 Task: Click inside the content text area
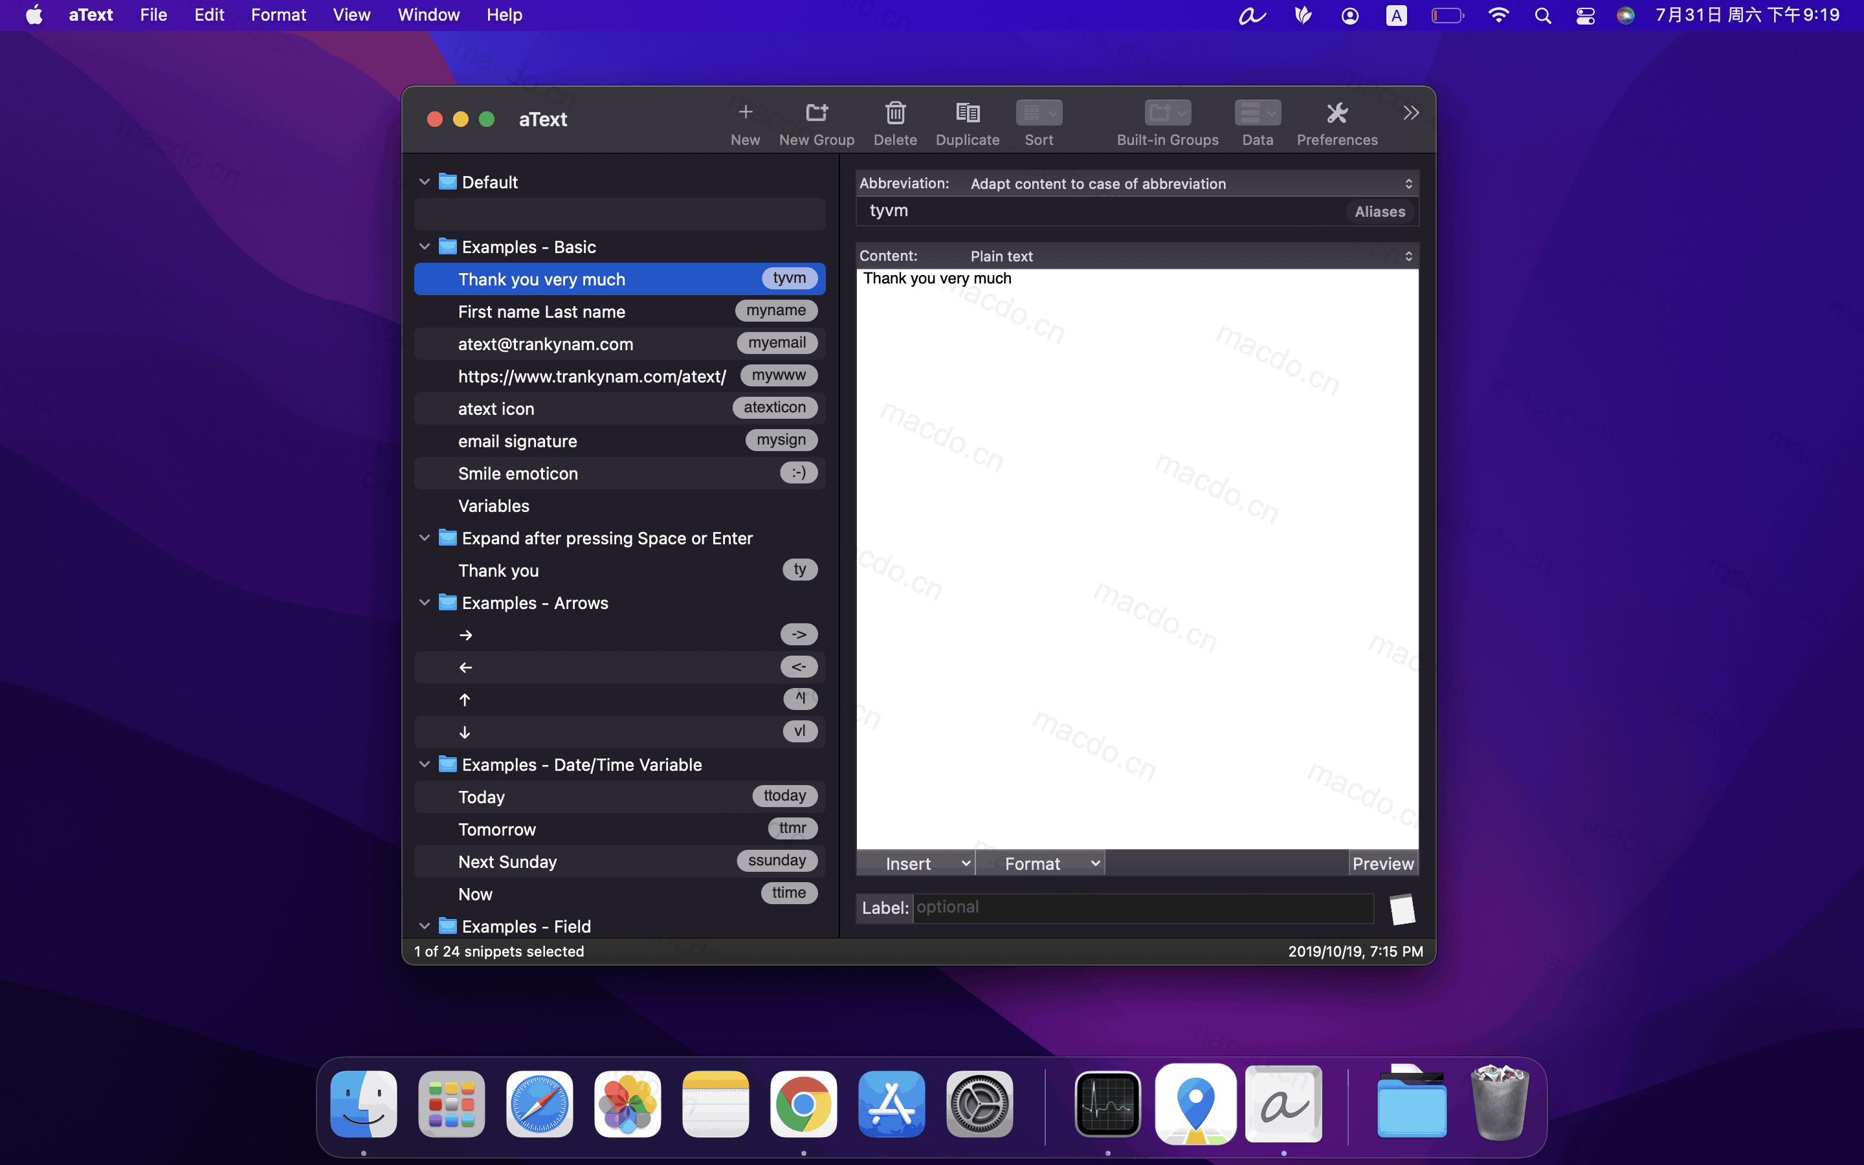[1137, 559]
